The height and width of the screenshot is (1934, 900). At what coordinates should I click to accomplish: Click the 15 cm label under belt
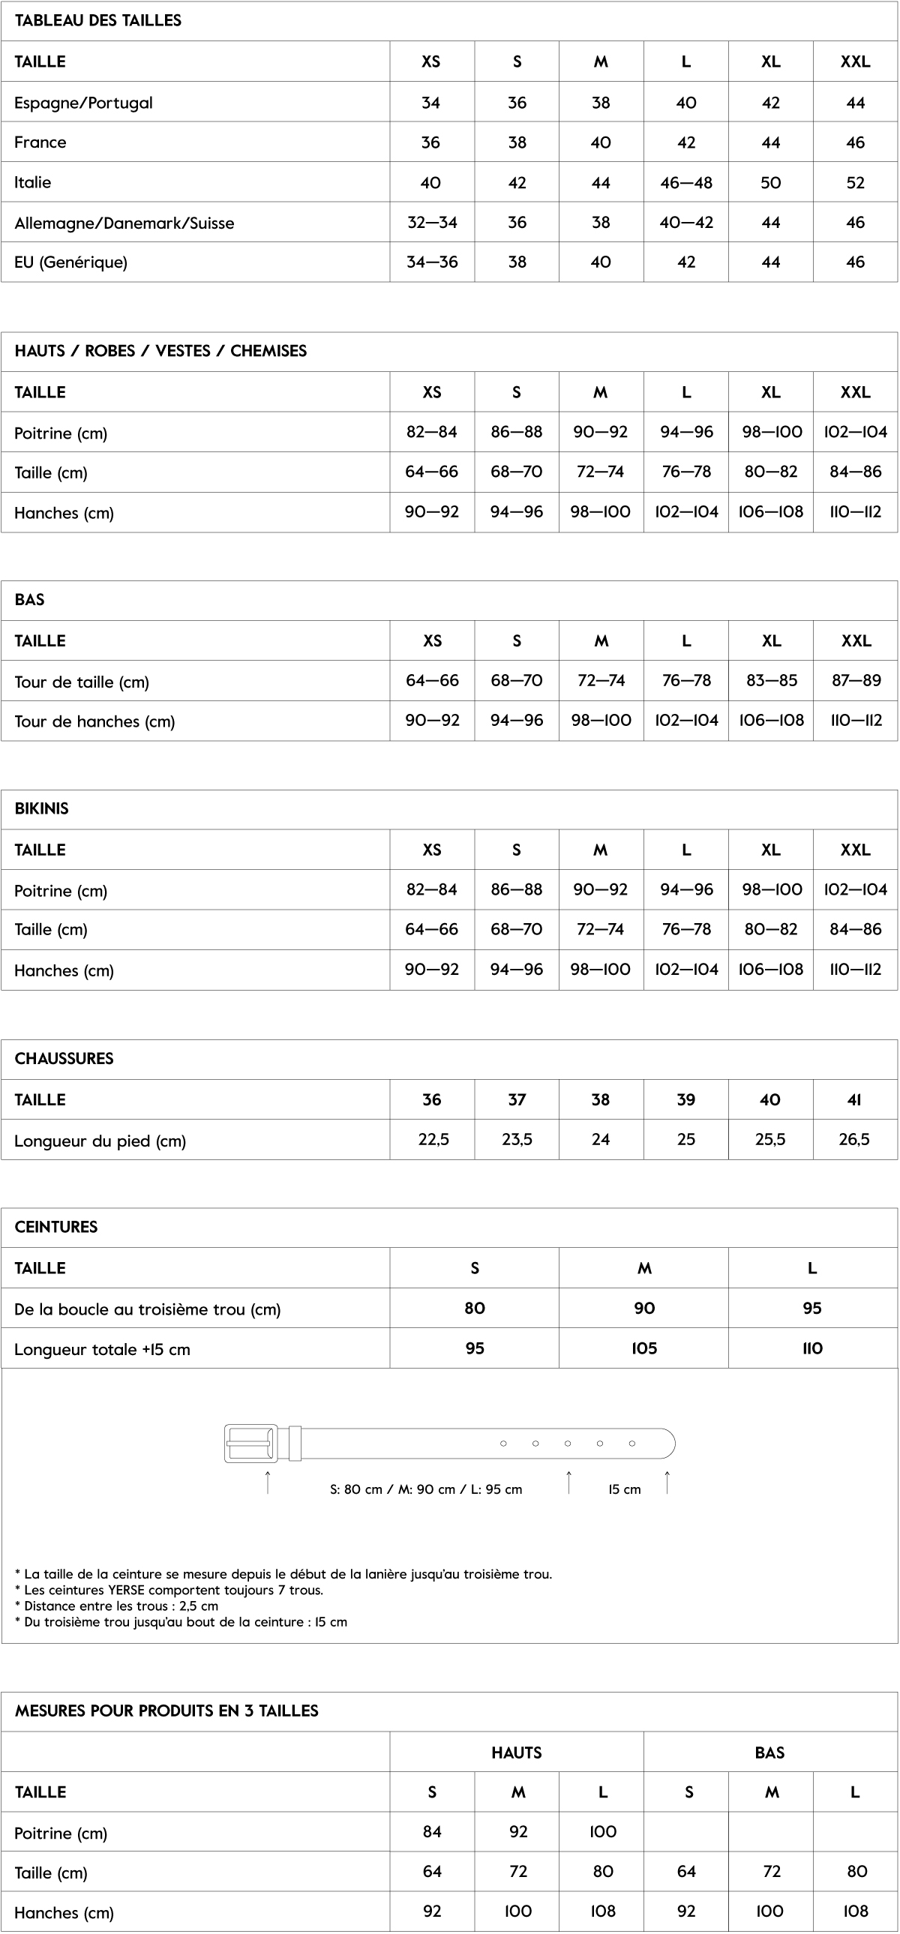tap(625, 1489)
